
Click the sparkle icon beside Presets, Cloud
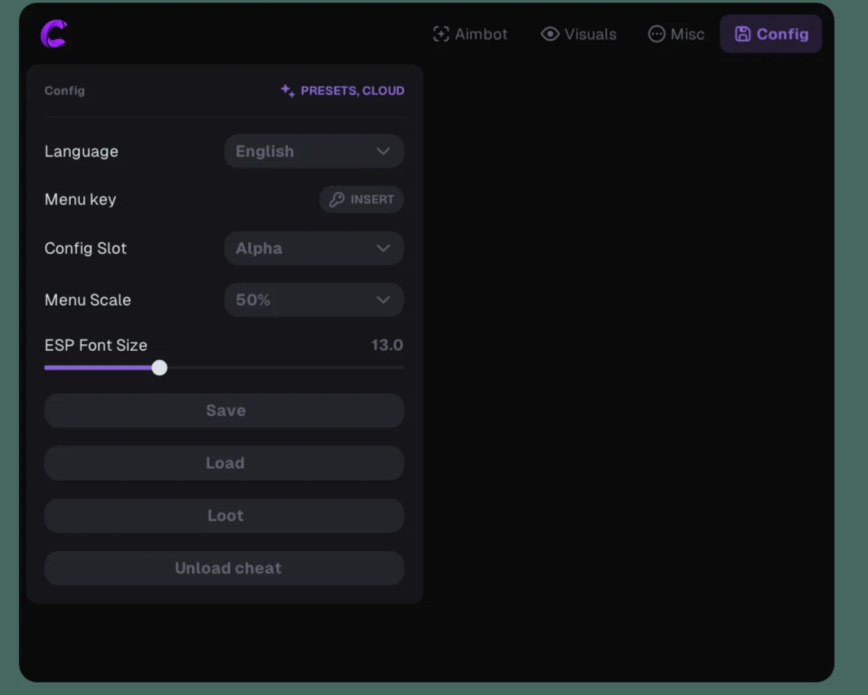coord(288,91)
